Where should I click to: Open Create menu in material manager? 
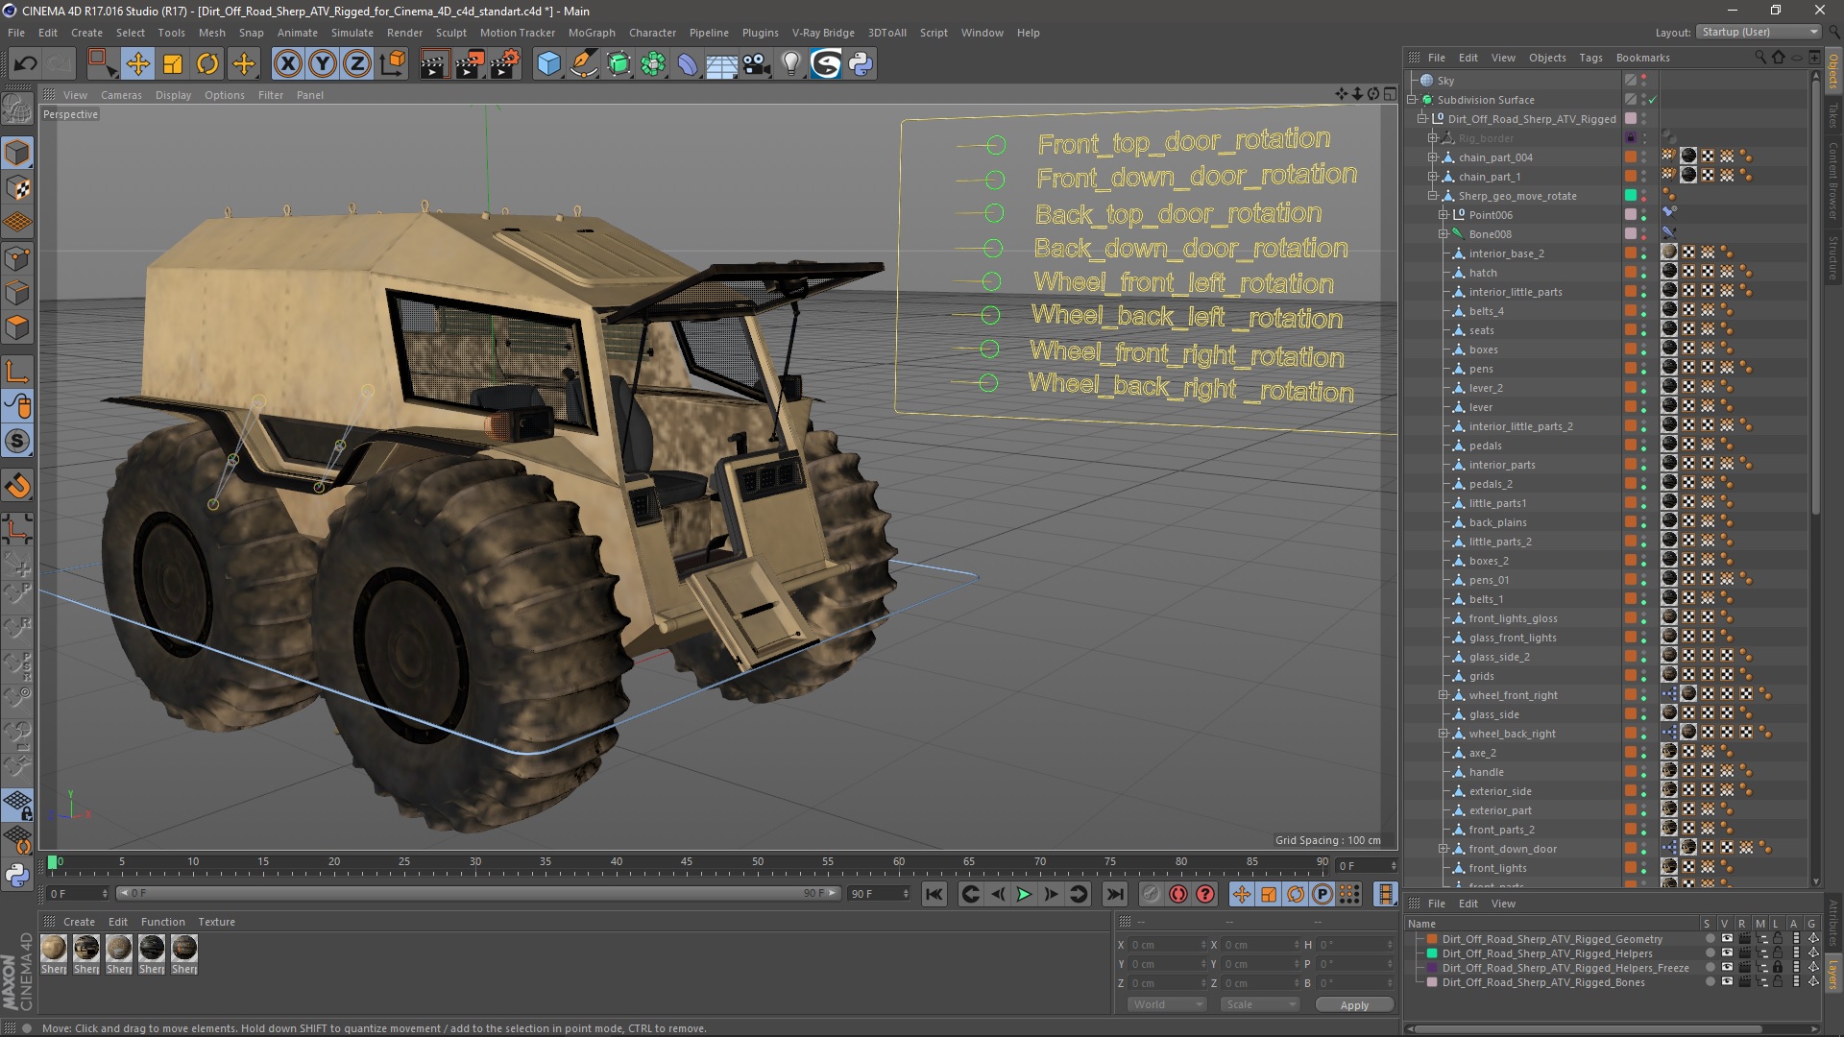click(x=79, y=922)
